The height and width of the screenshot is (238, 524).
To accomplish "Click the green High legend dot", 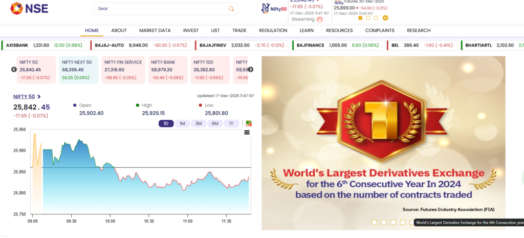I will 137,105.
